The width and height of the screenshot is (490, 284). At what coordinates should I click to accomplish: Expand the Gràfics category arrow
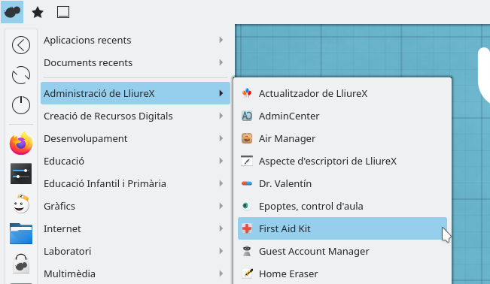[x=221, y=206]
